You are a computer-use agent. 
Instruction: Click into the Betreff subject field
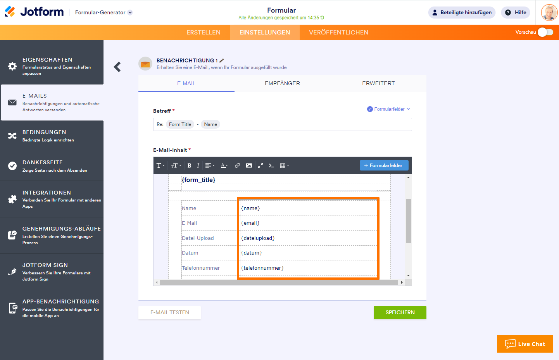[283, 124]
